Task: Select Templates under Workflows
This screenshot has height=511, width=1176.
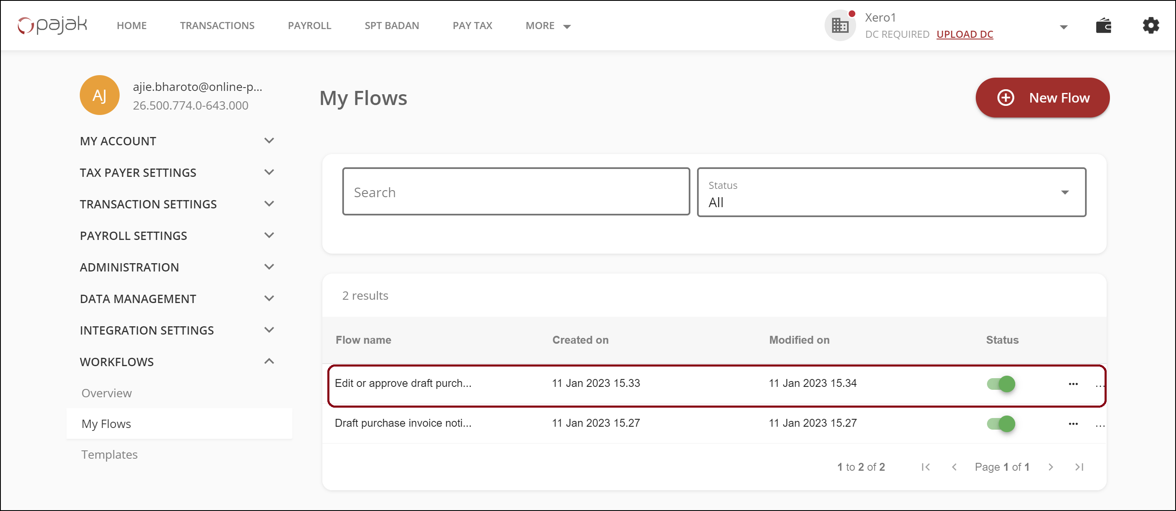Action: click(109, 455)
